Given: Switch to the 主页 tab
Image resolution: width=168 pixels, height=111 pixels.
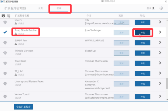Looking at the screenshot, I should click(x=40, y=8).
